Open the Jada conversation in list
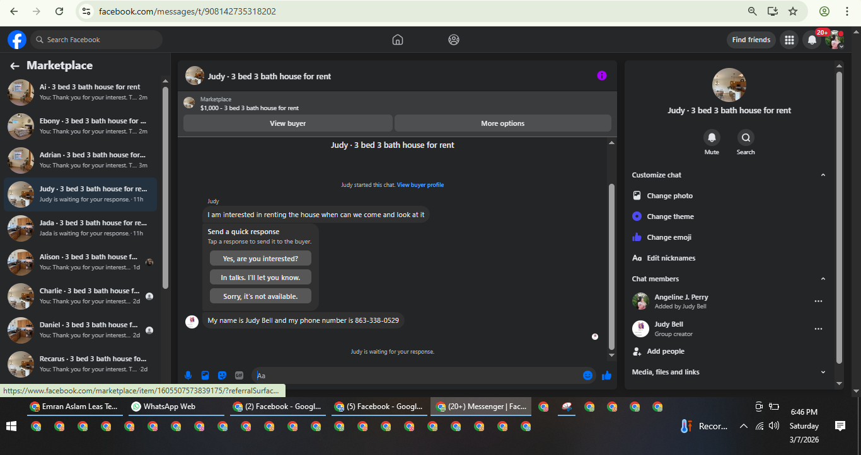The height and width of the screenshot is (455, 861). [x=81, y=228]
